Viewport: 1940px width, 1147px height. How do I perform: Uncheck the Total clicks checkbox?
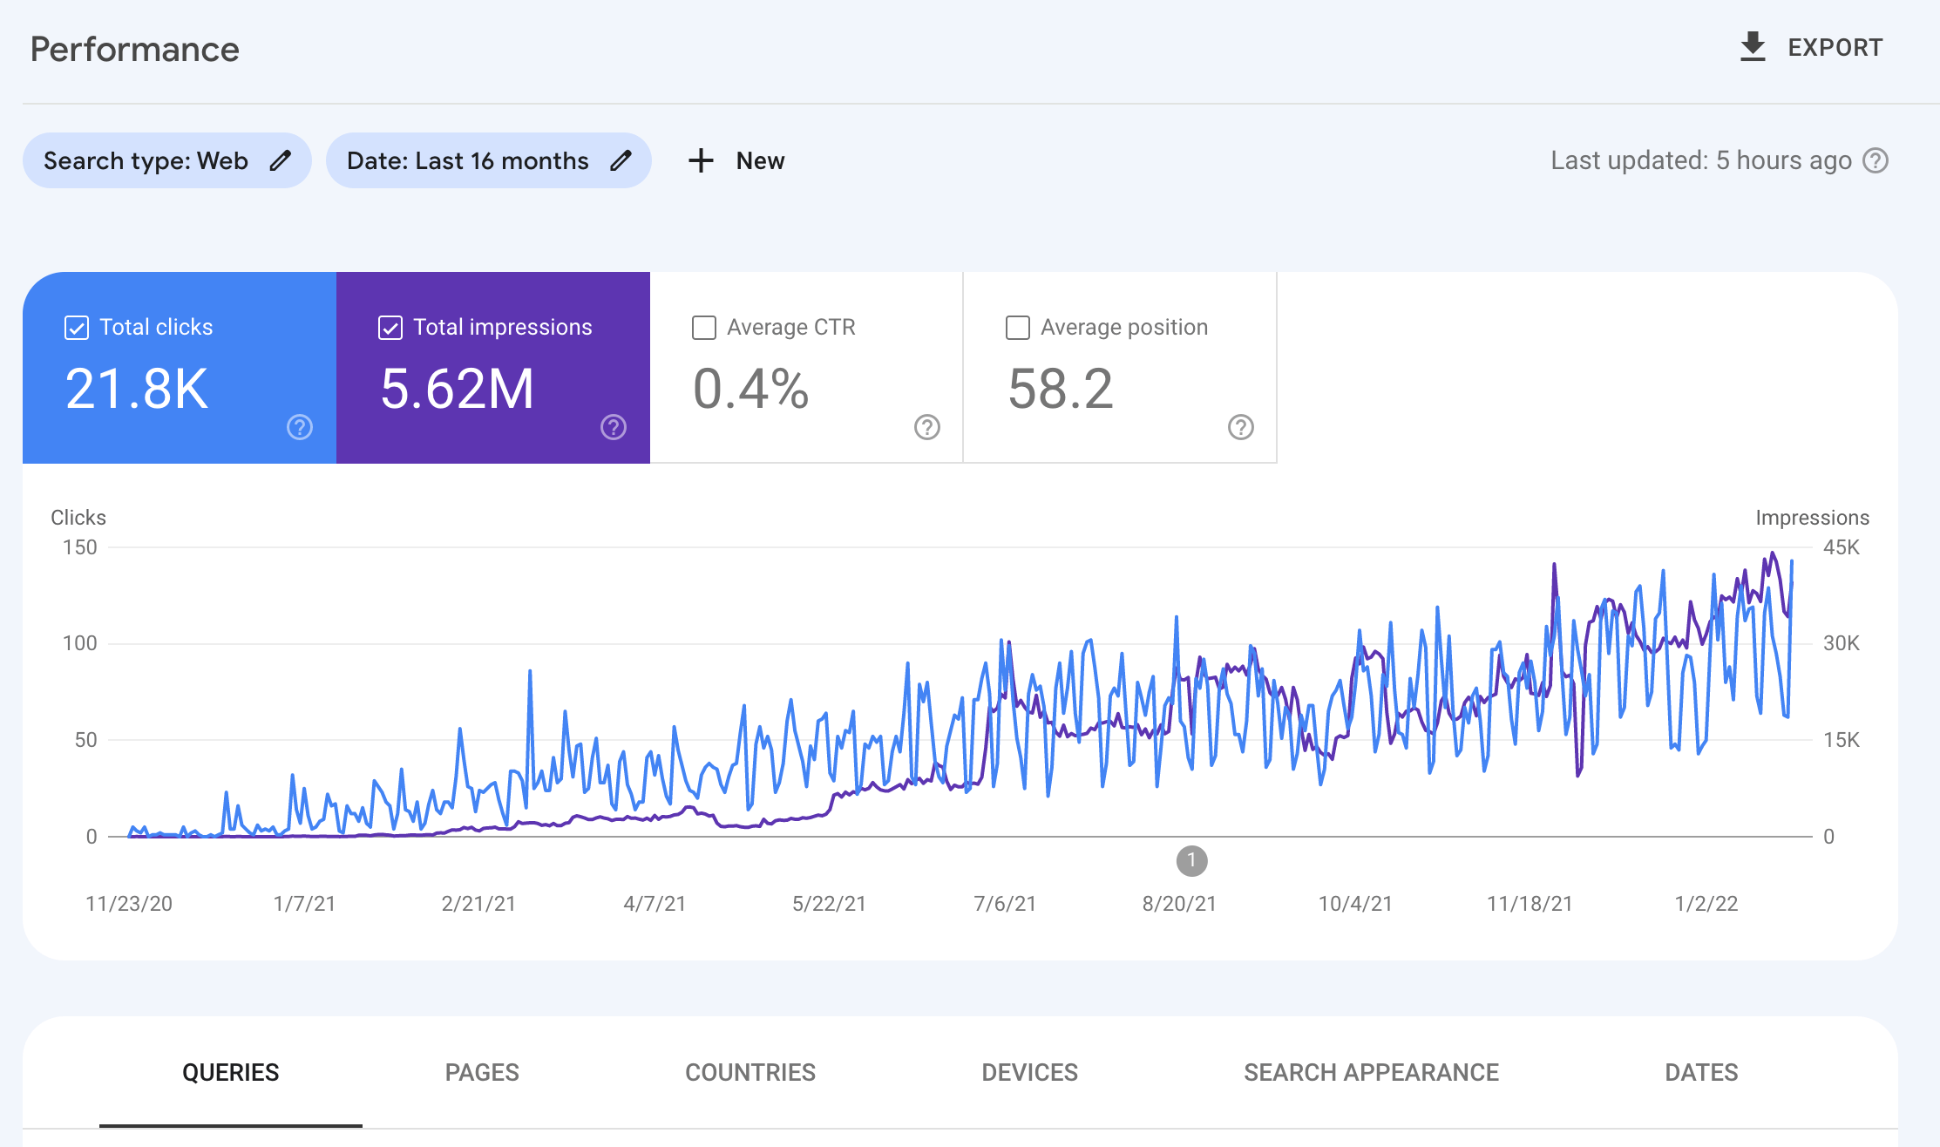[x=76, y=327]
